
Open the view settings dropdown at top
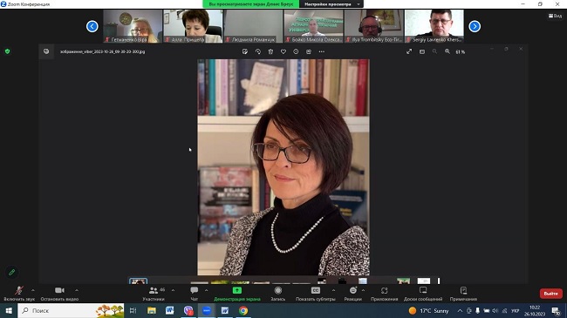[331, 4]
